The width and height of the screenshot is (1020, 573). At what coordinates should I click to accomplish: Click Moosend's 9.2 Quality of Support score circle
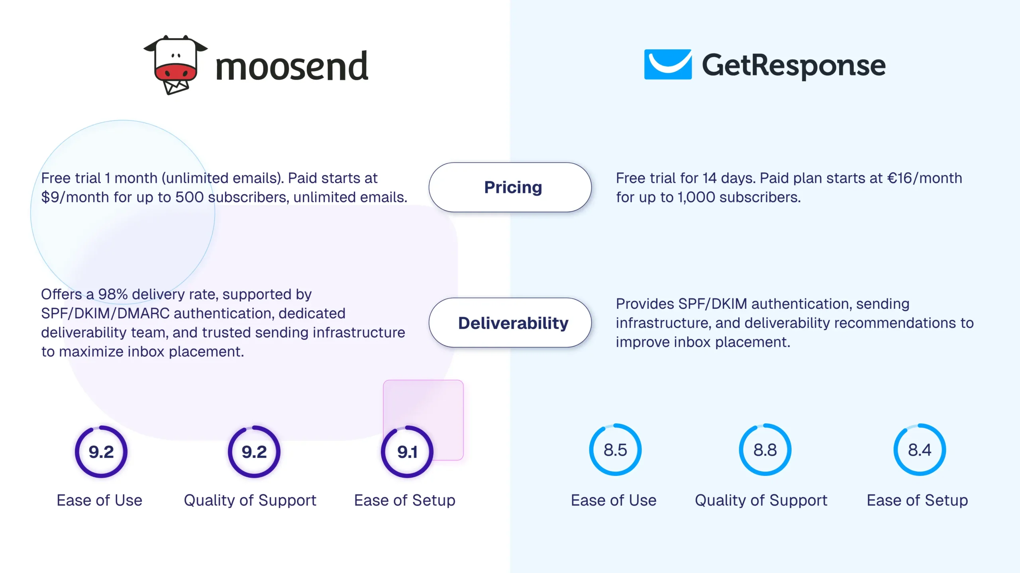click(254, 452)
